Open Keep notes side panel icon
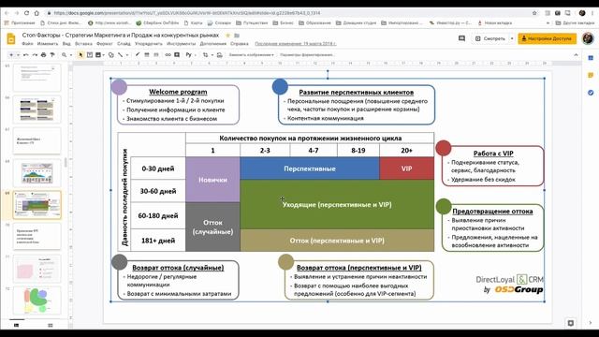Viewport: 599px width, 337px height. pos(591,75)
